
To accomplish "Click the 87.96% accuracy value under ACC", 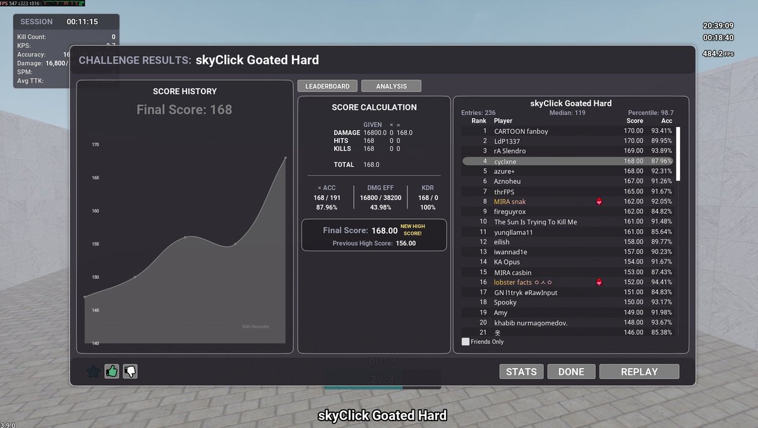I will pyautogui.click(x=328, y=207).
